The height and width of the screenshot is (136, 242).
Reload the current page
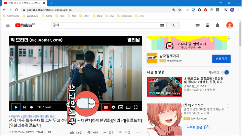pos(16,10)
